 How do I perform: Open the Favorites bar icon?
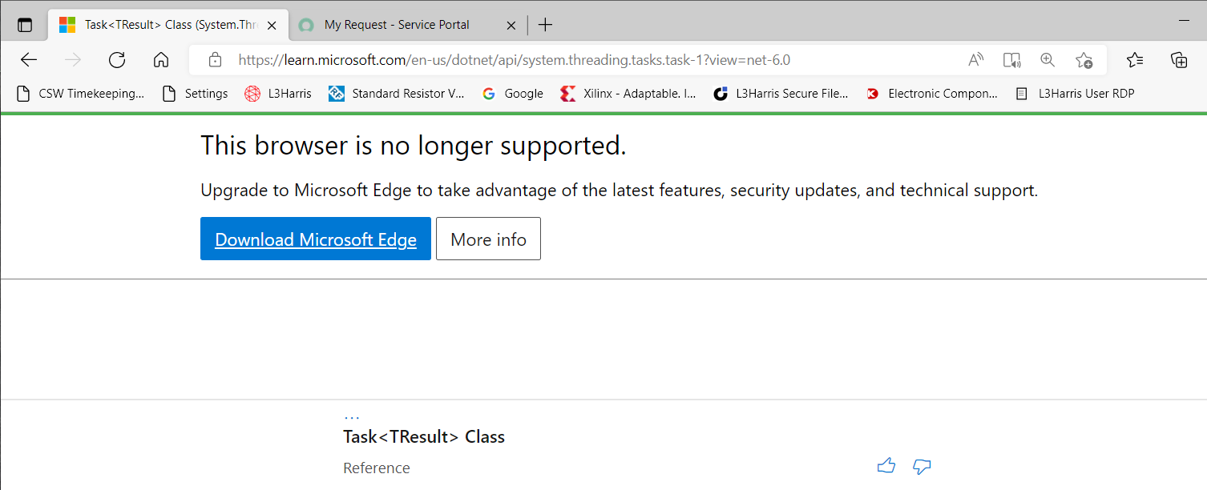pos(1134,59)
